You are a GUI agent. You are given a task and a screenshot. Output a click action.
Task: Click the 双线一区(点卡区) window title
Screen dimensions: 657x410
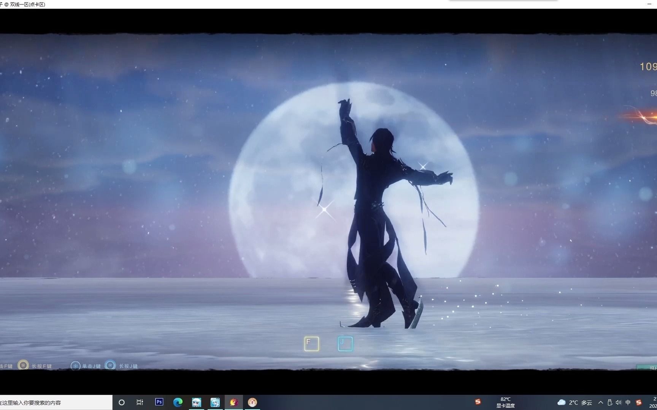pos(28,4)
